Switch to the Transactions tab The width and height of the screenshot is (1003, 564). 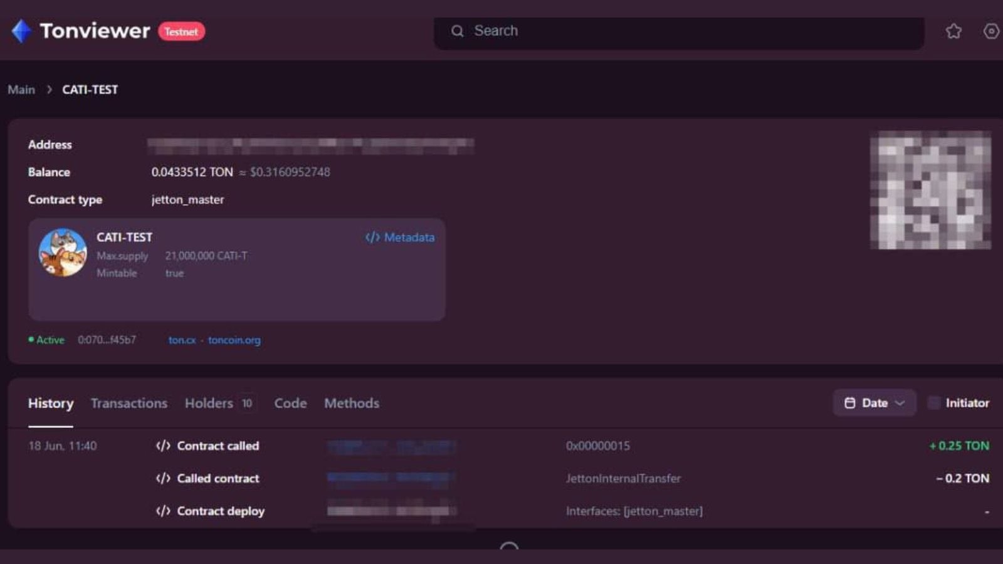point(129,403)
